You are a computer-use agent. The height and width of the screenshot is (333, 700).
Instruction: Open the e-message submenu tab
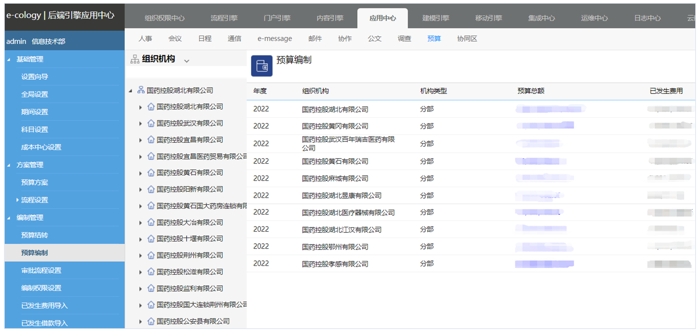[x=275, y=39]
